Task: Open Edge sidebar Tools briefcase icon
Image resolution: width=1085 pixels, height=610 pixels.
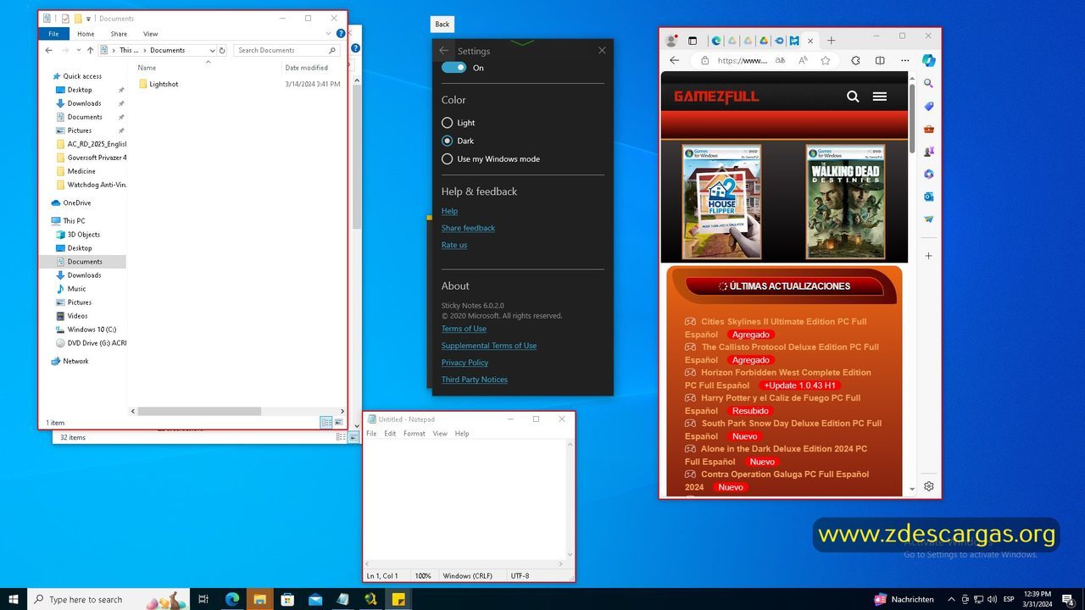Action: coord(928,129)
